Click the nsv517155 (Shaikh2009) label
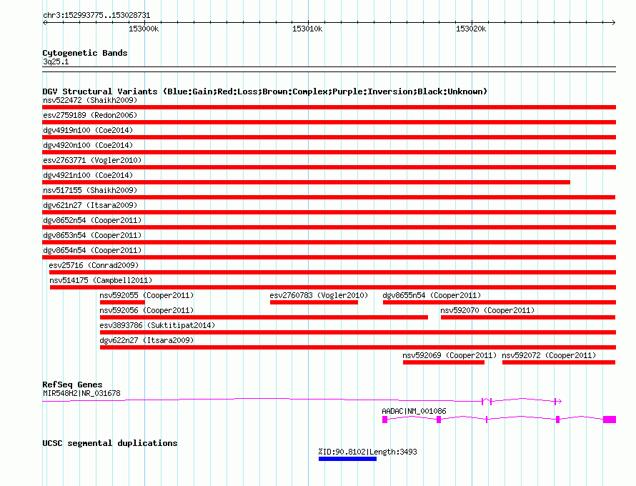Screen dimensions: 636x486 click(90, 190)
